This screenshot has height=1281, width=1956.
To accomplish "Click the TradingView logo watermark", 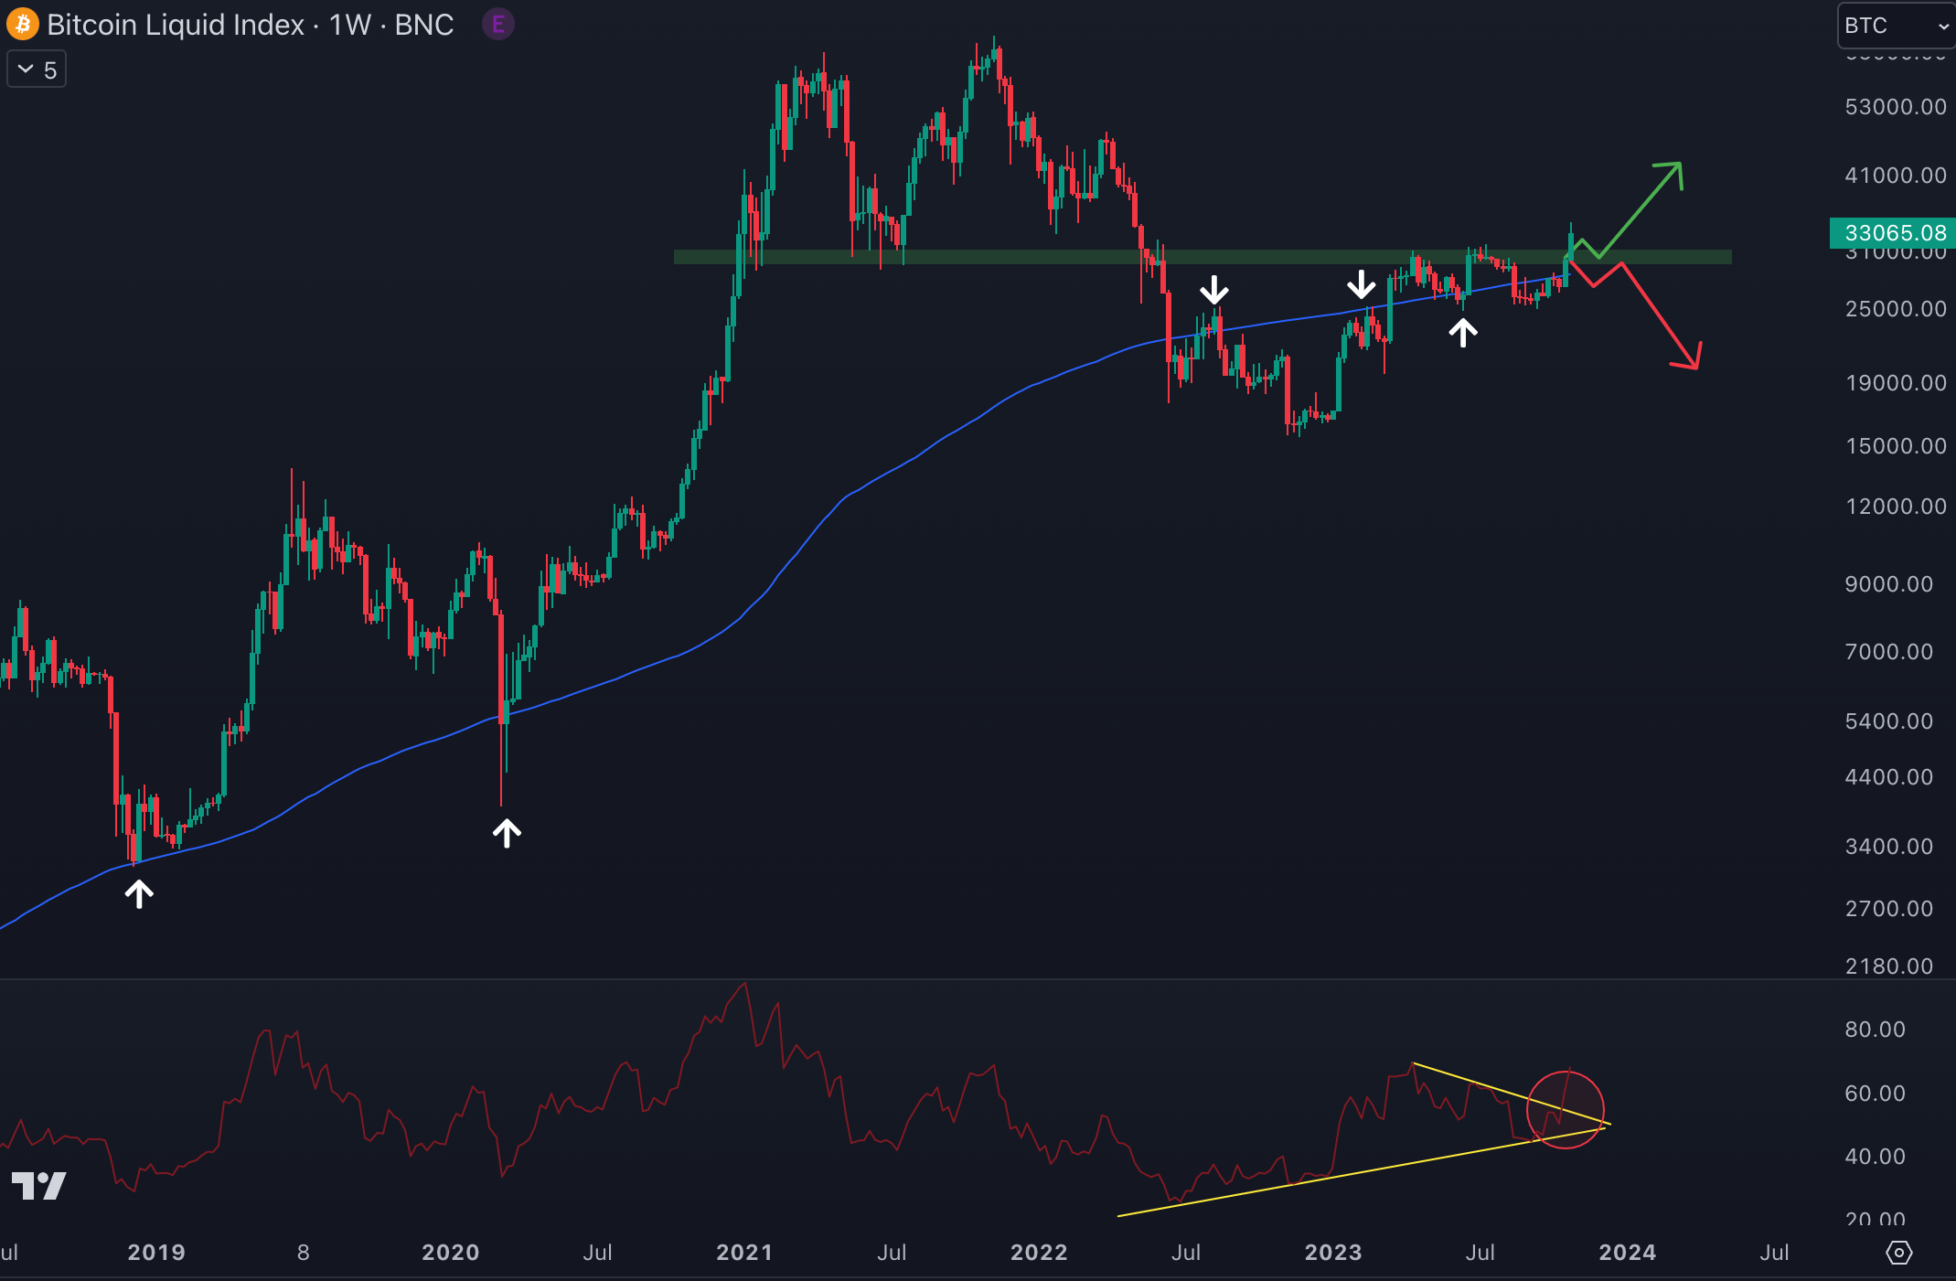I will 38,1186.
